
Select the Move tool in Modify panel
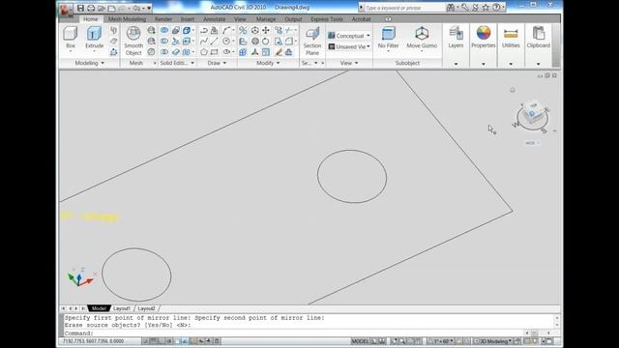(x=266, y=30)
